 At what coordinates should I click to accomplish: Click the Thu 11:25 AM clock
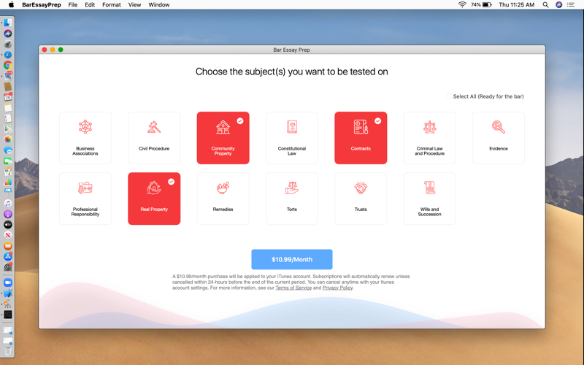pyautogui.click(x=517, y=5)
